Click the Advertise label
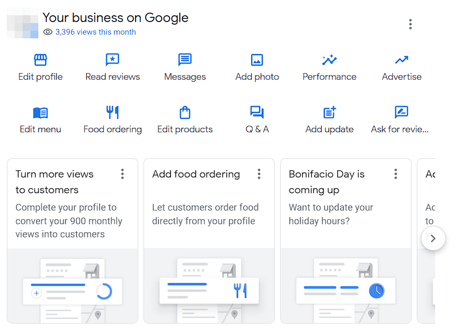This screenshot has width=452, height=332. 402,77
